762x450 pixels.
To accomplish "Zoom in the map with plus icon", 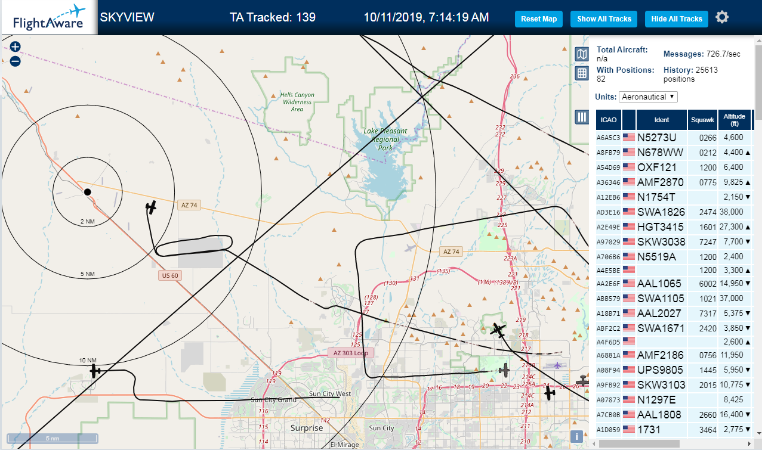I will point(16,47).
